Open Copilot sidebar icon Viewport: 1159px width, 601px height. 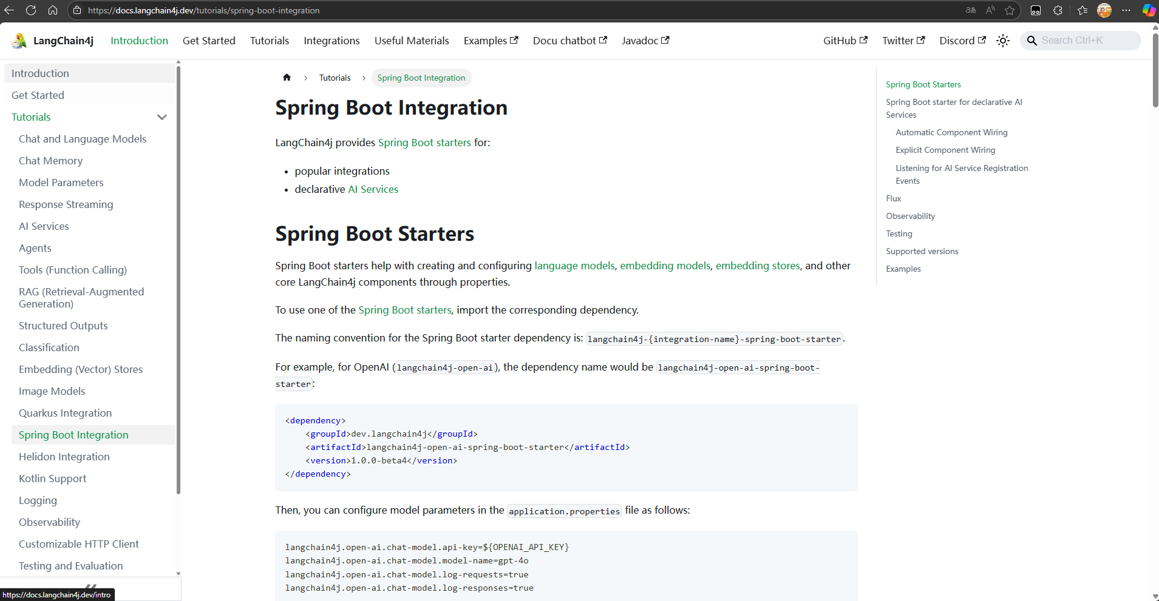[1149, 10]
